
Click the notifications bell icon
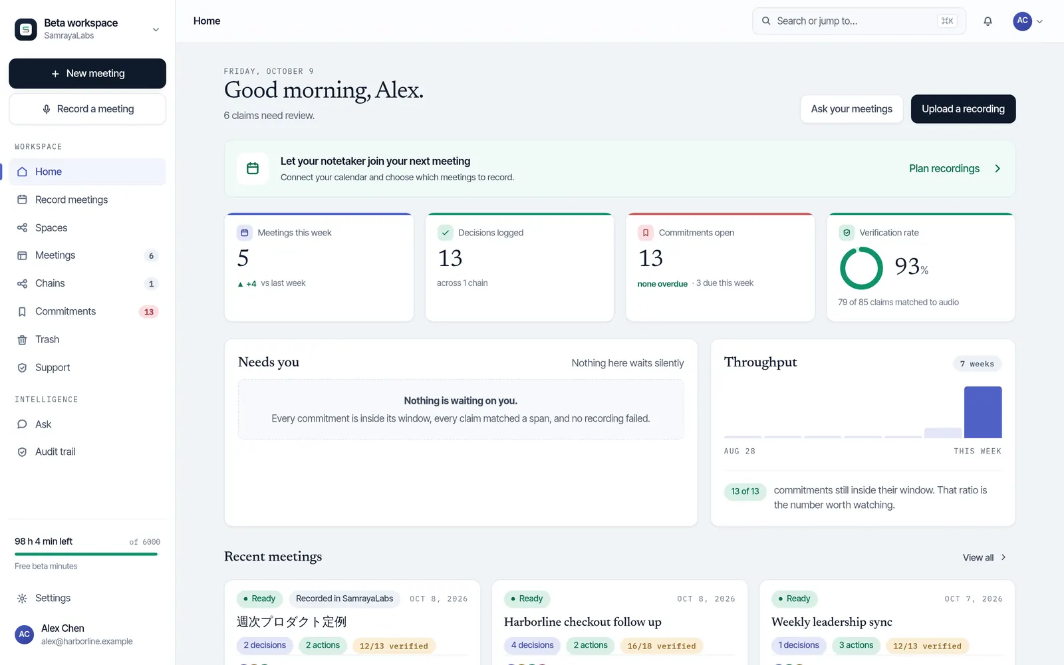point(988,21)
